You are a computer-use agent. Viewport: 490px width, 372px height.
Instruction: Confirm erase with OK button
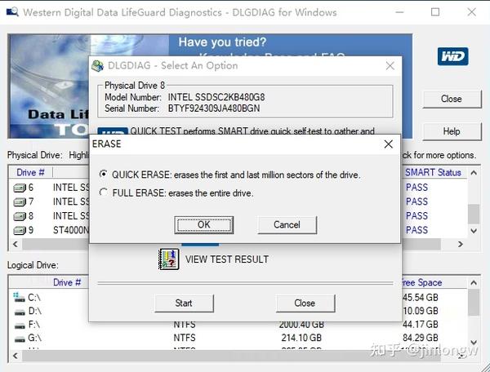pyautogui.click(x=203, y=225)
